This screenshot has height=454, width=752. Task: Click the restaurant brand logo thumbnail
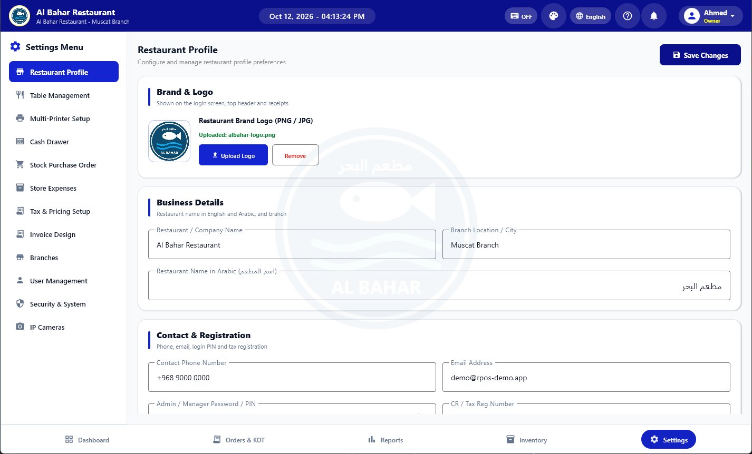point(169,141)
